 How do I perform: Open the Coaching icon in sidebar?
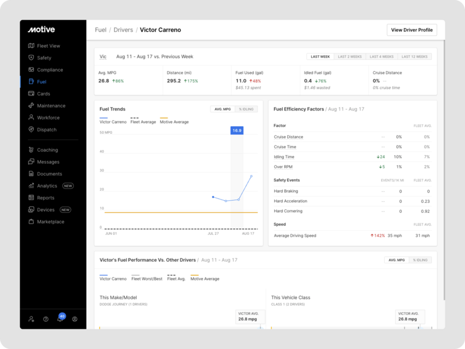[31, 150]
